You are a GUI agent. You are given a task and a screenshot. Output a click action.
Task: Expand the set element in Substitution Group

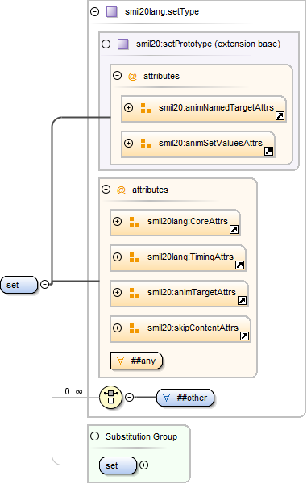coord(144,465)
